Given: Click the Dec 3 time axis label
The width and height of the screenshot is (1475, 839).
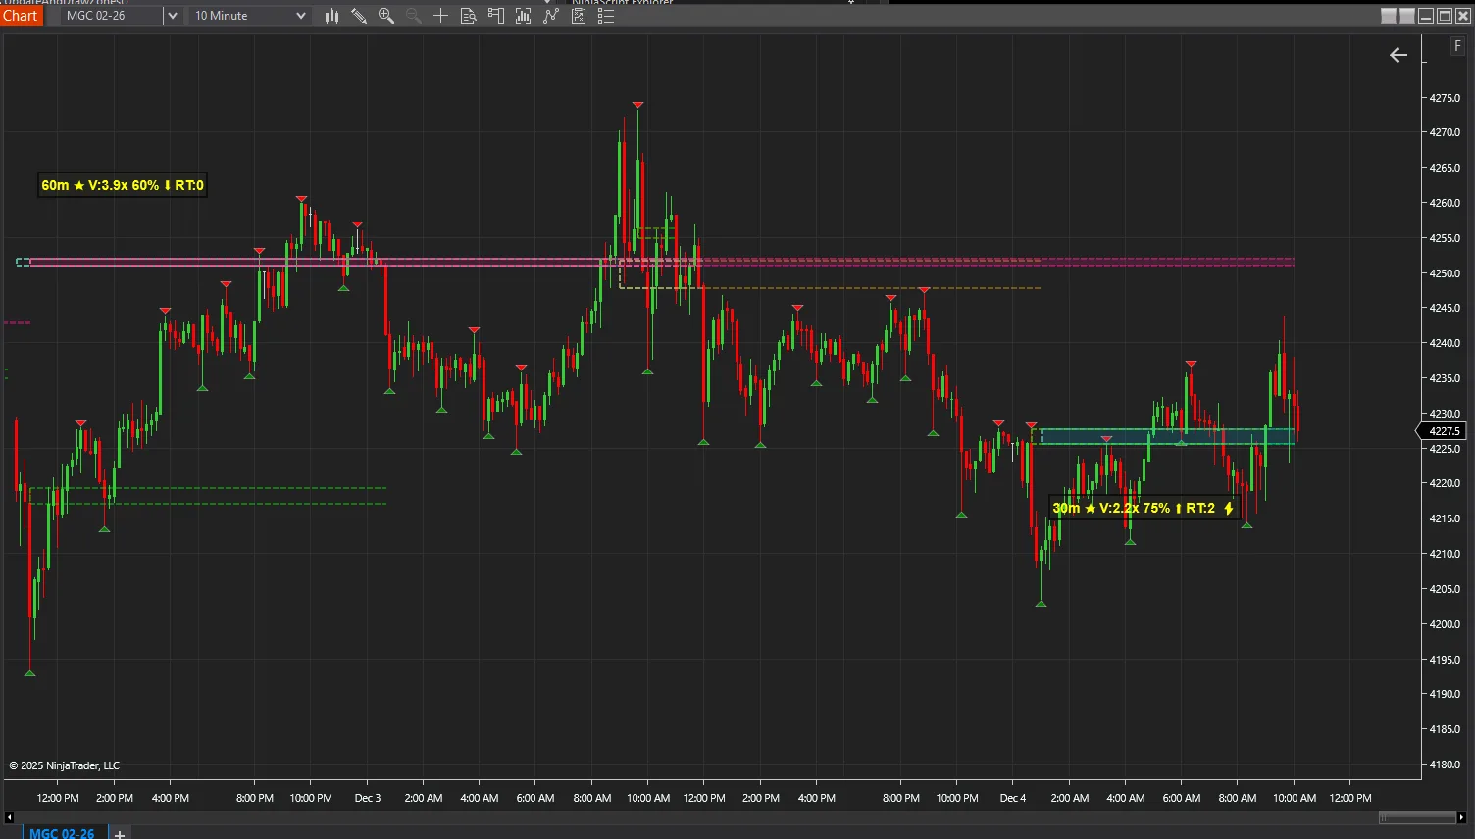Looking at the screenshot, I should pos(368,798).
